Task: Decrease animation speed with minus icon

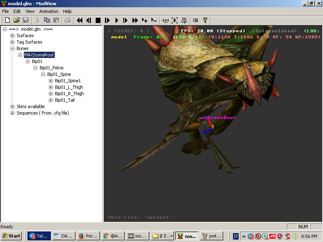Action: coord(154,20)
